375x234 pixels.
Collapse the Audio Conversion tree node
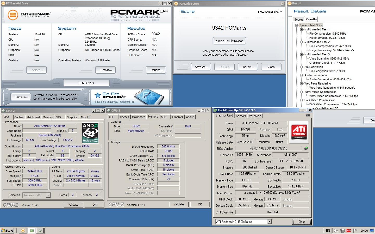point(302,75)
